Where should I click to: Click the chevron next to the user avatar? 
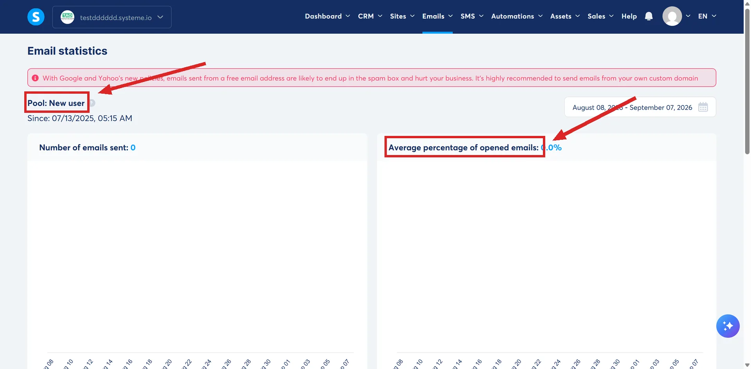point(688,16)
